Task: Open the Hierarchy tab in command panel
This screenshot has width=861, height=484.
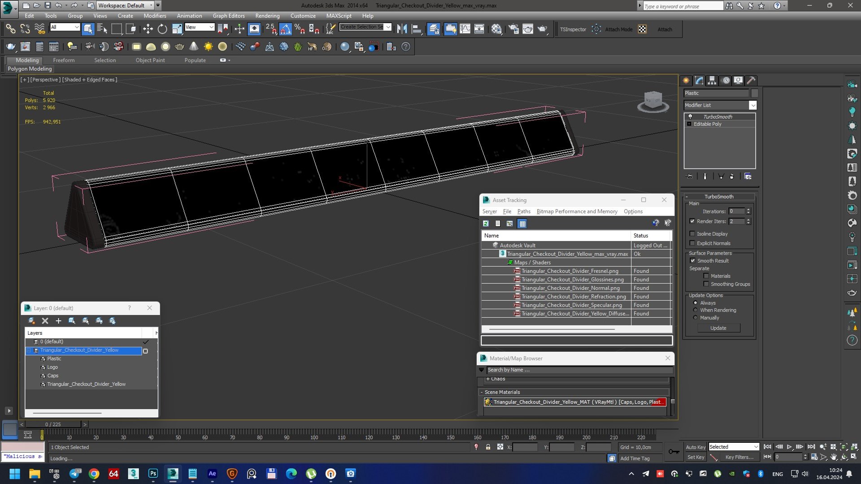Action: click(712, 81)
